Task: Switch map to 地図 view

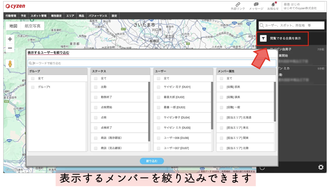Action: click(13, 26)
